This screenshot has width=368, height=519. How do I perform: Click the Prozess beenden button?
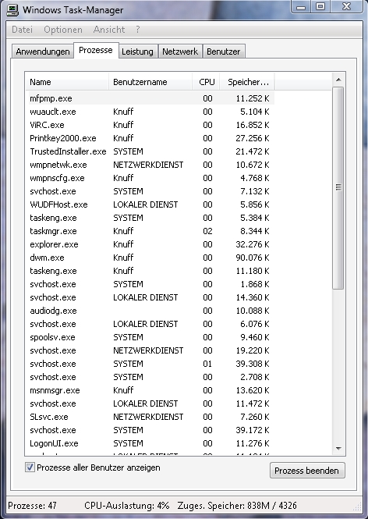pyautogui.click(x=307, y=471)
